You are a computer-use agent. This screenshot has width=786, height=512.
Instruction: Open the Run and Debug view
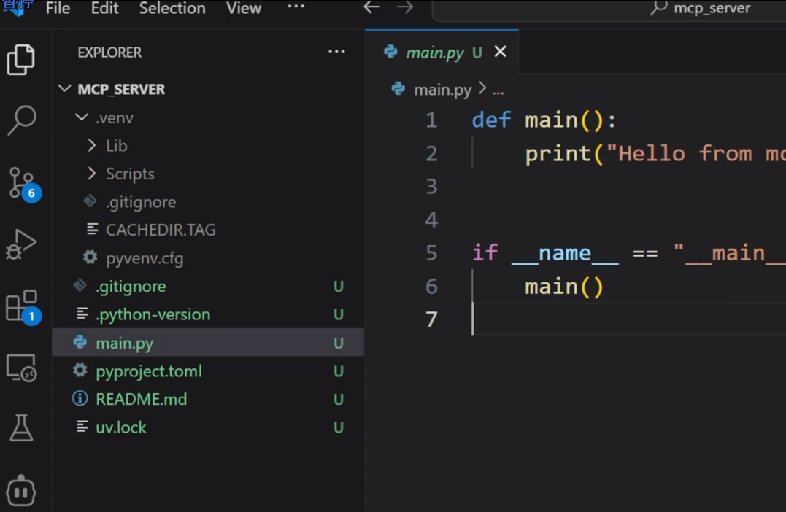pyautogui.click(x=21, y=244)
